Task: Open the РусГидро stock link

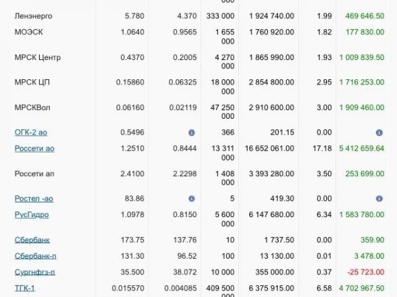Action: pos(32,214)
